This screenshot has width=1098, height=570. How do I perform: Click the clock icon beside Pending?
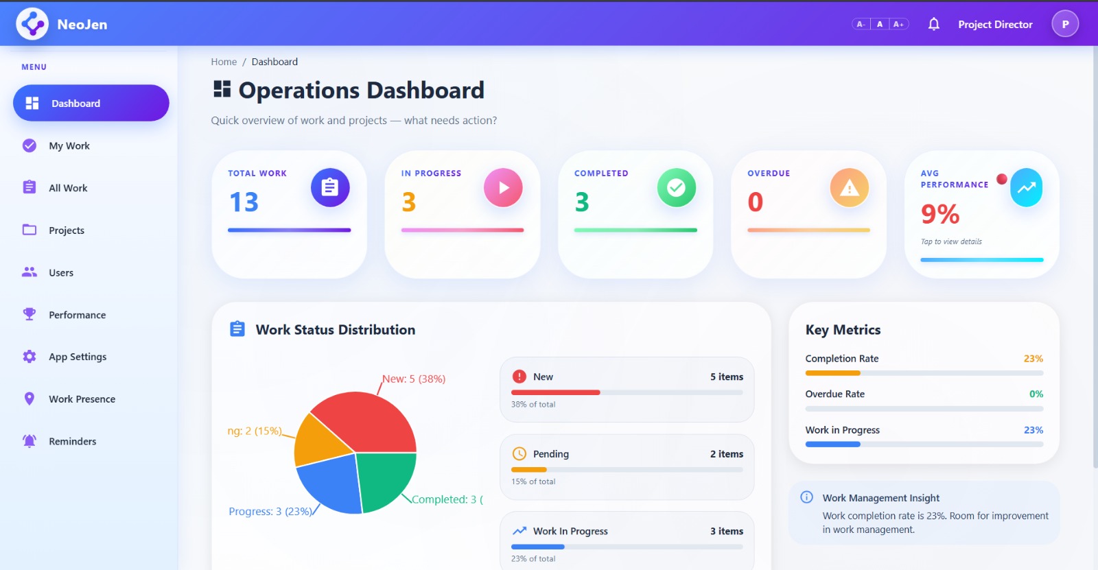[519, 453]
